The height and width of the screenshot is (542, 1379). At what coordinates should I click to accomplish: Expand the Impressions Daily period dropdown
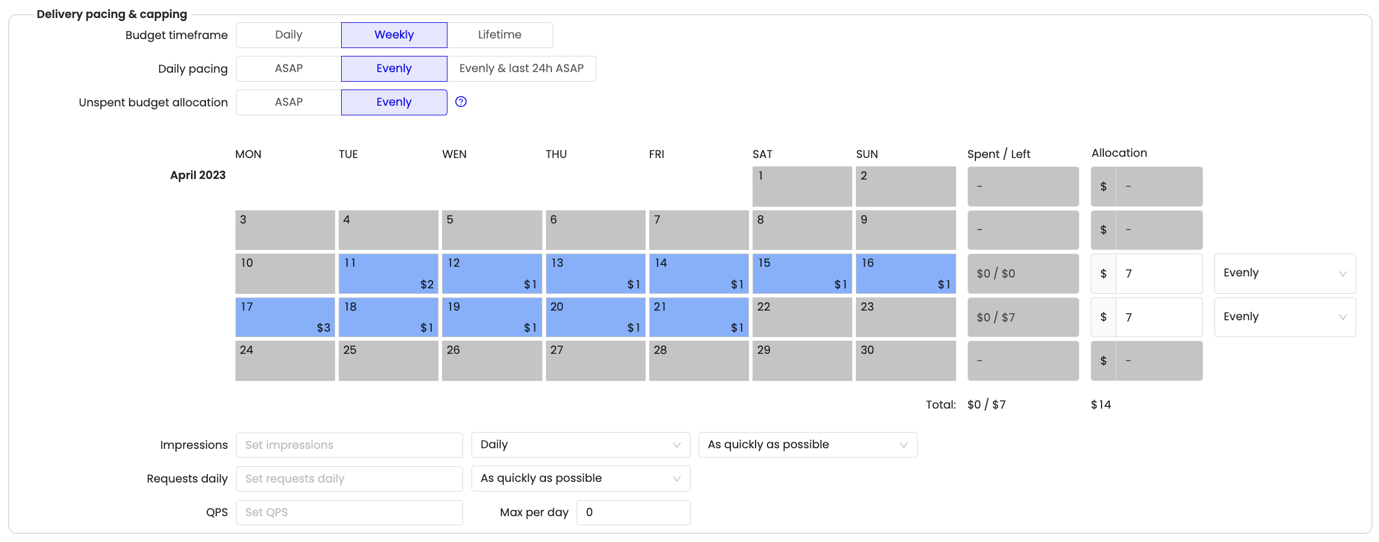click(x=581, y=445)
